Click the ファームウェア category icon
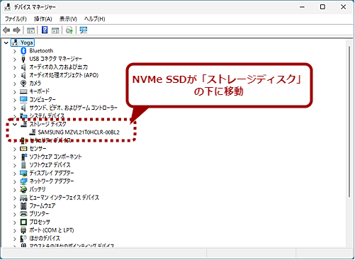Image resolution: width=355 pixels, height=260 pixels. (x=23, y=205)
